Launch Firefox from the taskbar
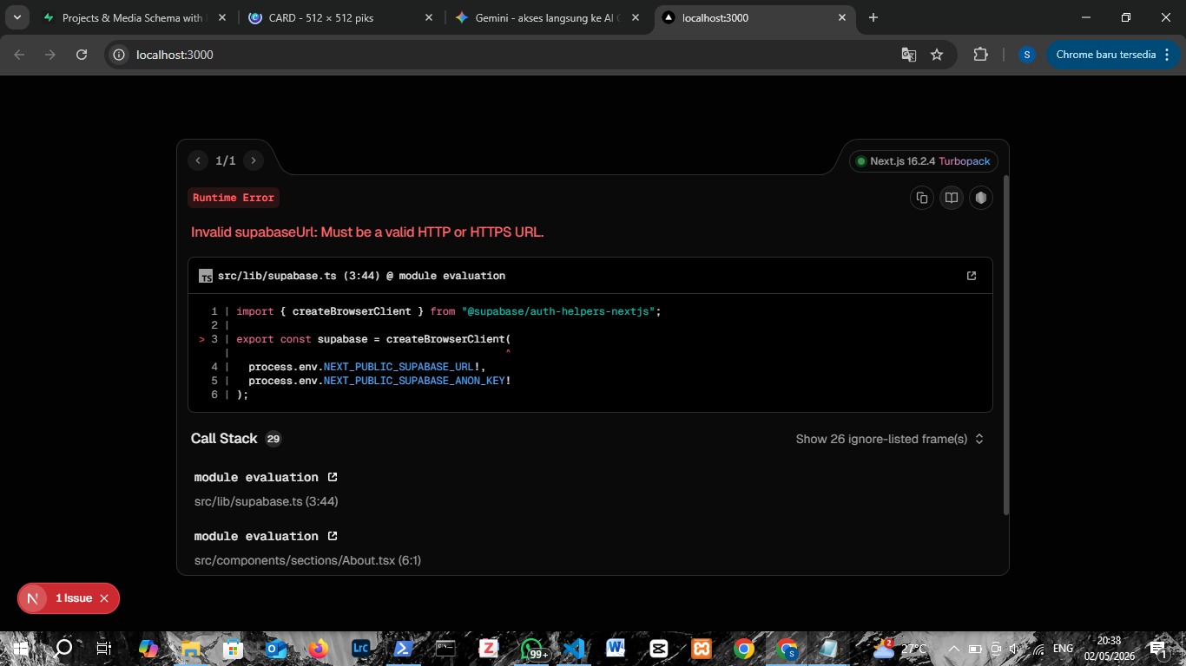 tap(318, 648)
